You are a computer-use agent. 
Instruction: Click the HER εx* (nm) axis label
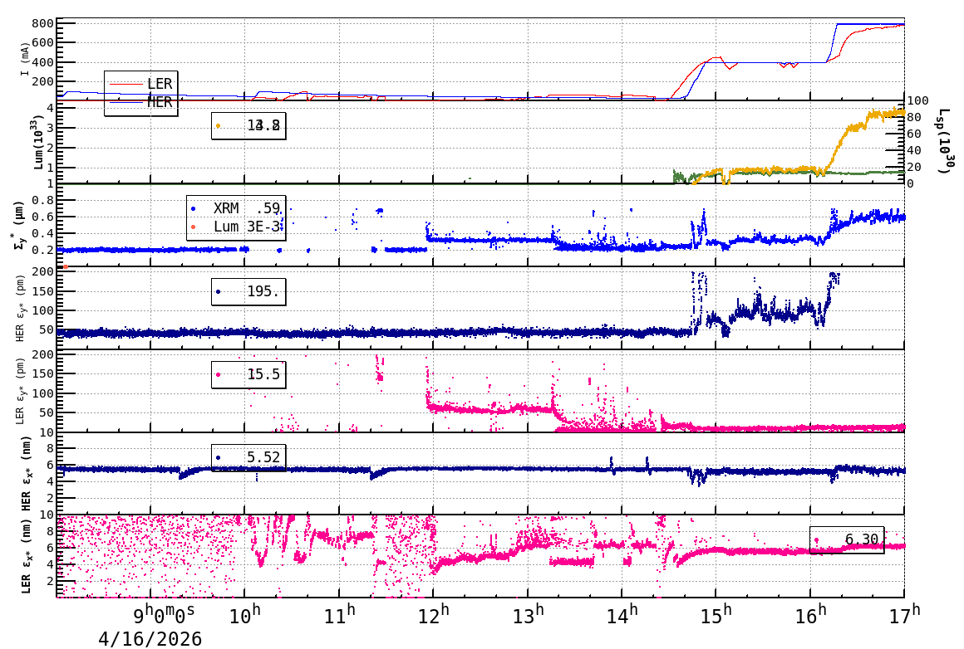(x=27, y=473)
